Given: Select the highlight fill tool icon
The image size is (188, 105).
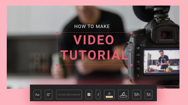Looking at the screenshot, I should 123,94.
